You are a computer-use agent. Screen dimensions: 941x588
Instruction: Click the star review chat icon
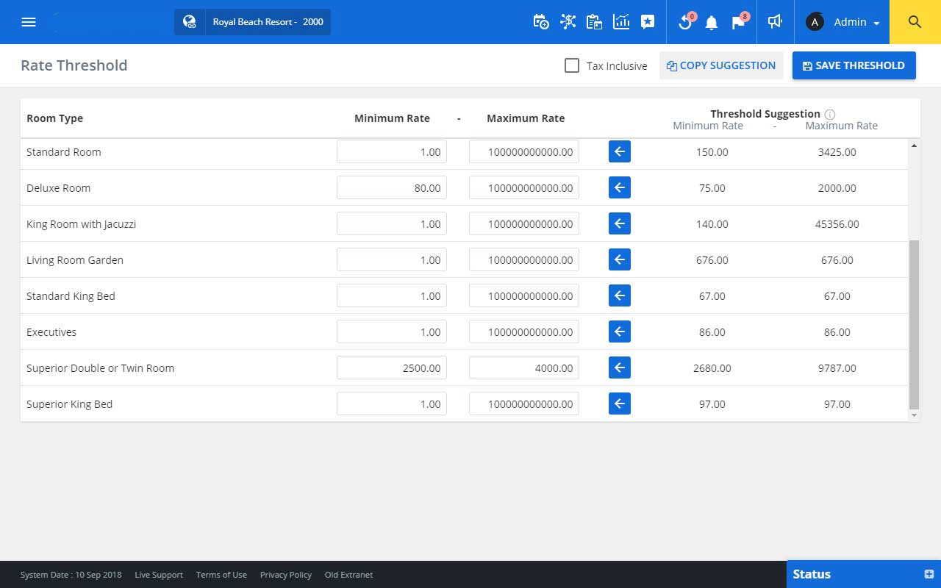[647, 22]
